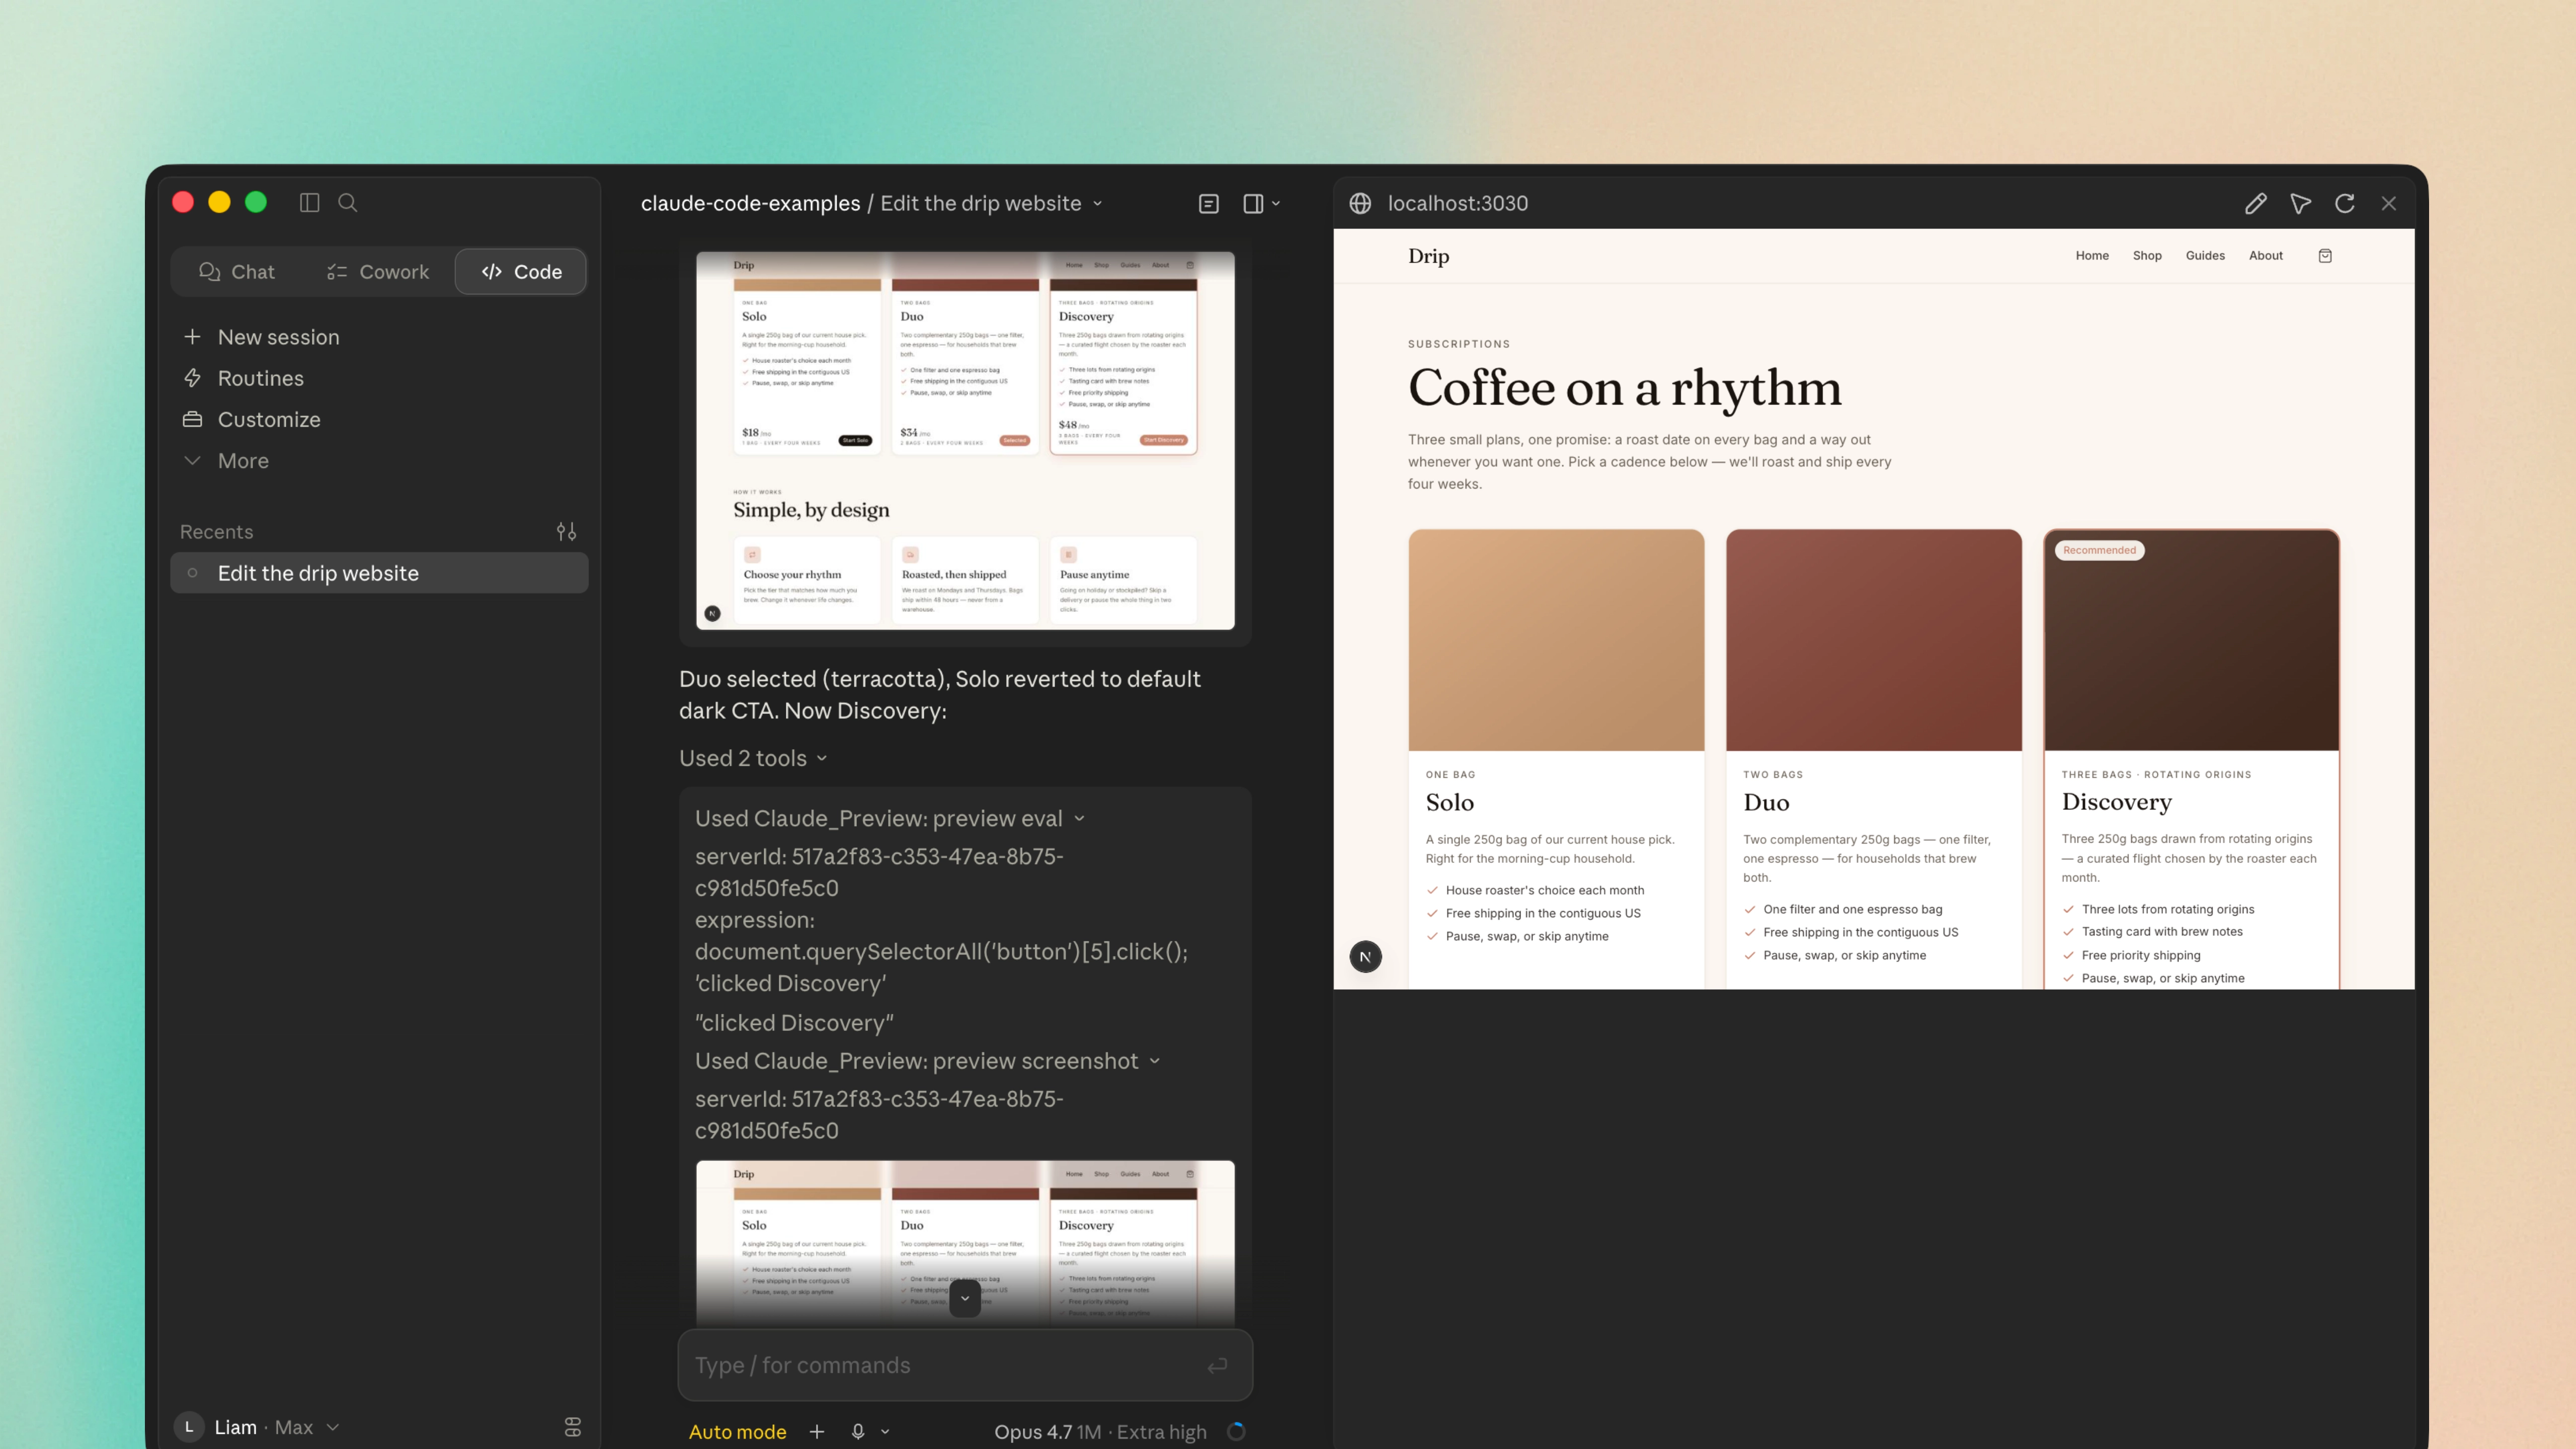Switch to the Chat tab
This screenshot has height=1449, width=2576.
pos(237,272)
